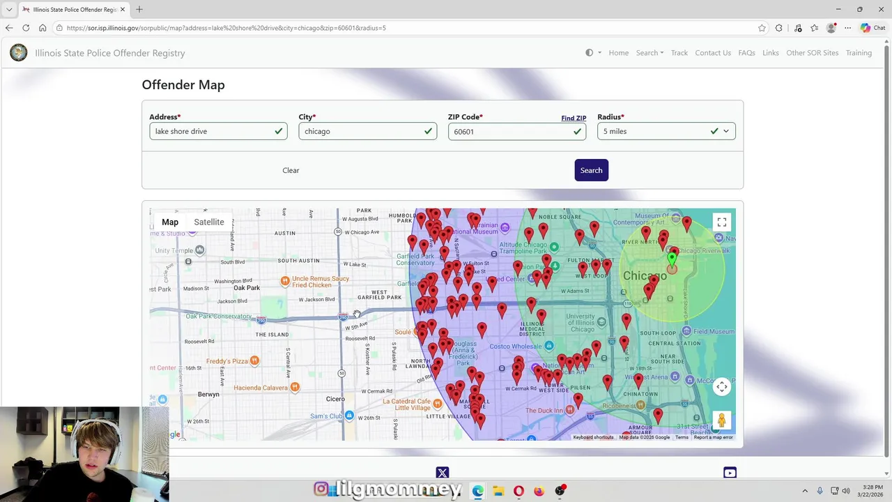Viewport: 892px width, 502px height.
Task: Open the favorites list icon in the toolbar
Action: [x=814, y=28]
